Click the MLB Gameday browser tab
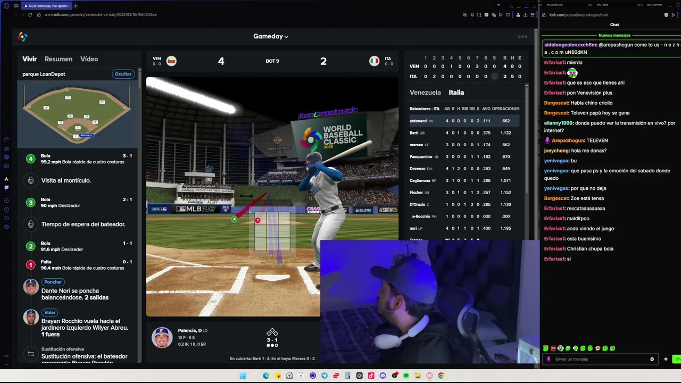 click(x=46, y=6)
